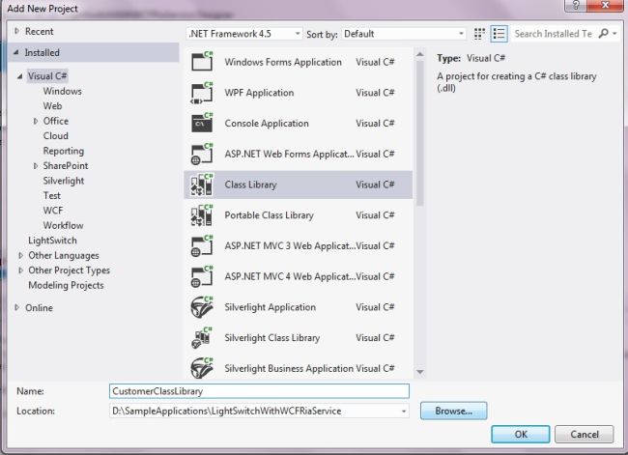
Task: Open search options dropdown arrow
Action: point(614,34)
